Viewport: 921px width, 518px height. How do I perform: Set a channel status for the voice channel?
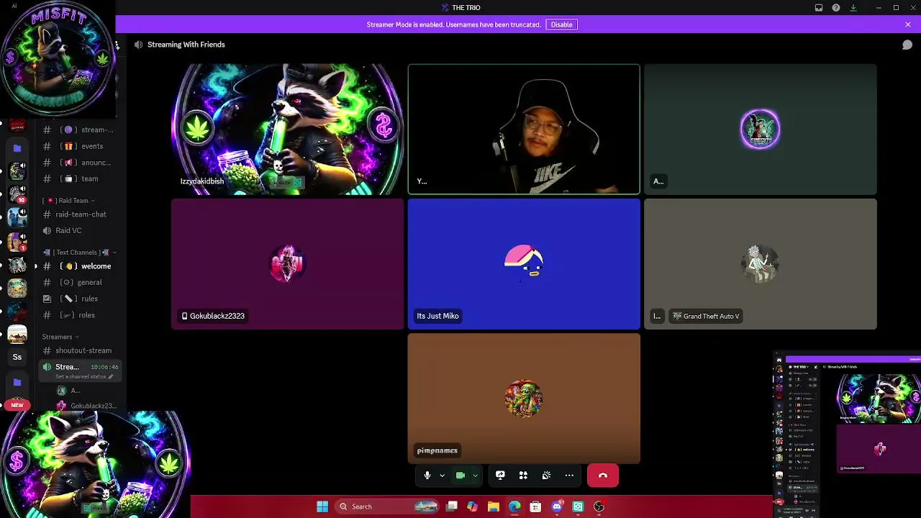click(x=84, y=377)
